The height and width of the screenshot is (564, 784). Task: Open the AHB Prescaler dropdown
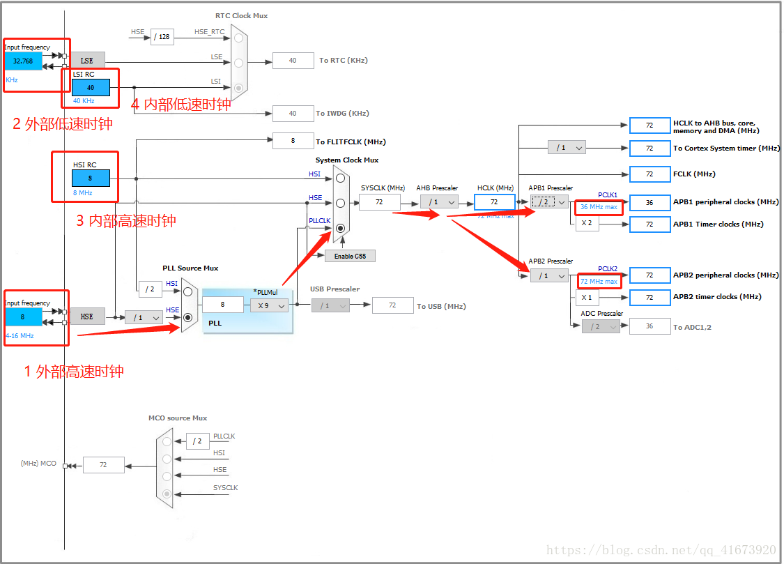coord(439,202)
